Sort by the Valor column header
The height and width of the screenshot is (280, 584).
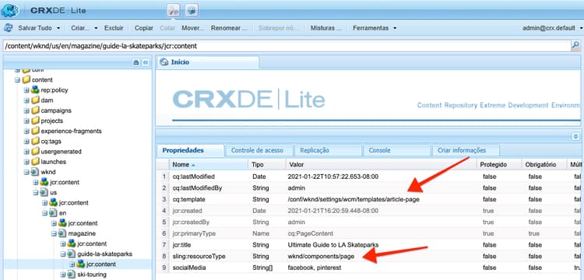pyautogui.click(x=382, y=164)
